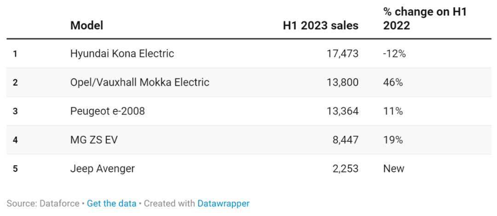Viewport: 497px width, 216px height.
Task: Click the rank number 4 cell
Action: click(x=15, y=140)
